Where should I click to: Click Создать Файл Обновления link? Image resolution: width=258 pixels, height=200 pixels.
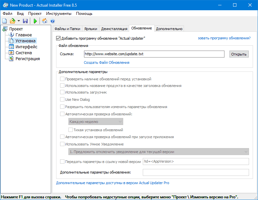point(107,62)
